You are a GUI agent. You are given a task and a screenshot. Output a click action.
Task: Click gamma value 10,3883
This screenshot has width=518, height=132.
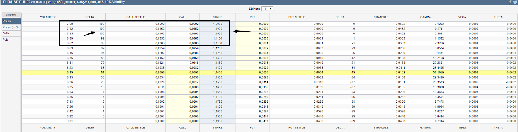439,92
